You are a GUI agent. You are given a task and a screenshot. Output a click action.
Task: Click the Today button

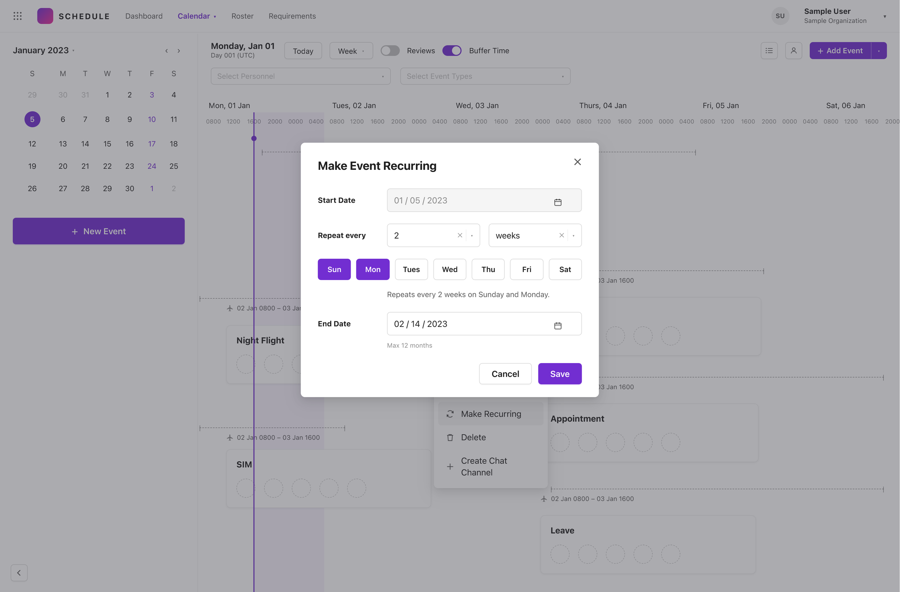[303, 51]
